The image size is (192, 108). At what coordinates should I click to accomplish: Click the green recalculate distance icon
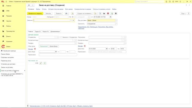pos(45,63)
